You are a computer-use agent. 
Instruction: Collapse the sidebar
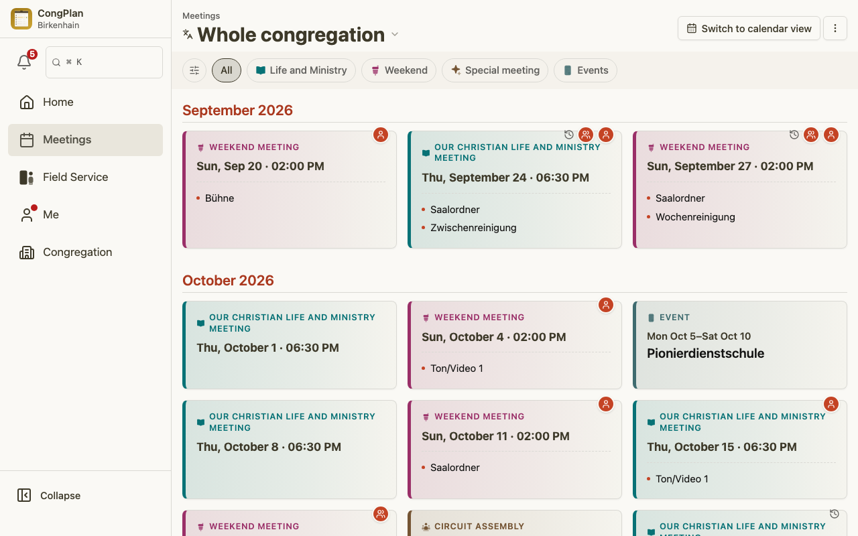pyautogui.click(x=49, y=495)
